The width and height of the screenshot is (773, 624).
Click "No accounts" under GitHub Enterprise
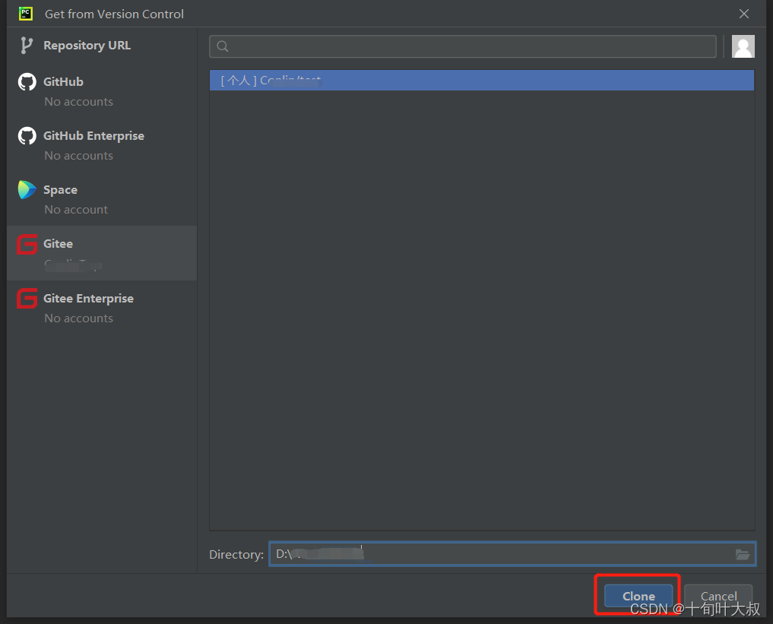[x=79, y=156]
